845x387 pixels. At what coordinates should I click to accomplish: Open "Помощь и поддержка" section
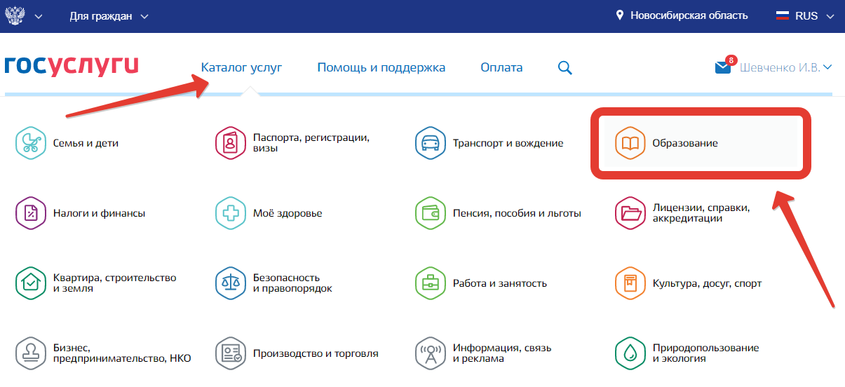(x=381, y=68)
